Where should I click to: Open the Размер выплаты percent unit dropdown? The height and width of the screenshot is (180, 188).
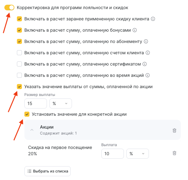61,103
